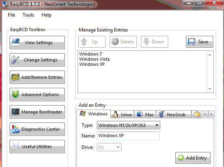This screenshot has width=224, height=167.
Task: Switch to the Mac tab
Action: pos(145,114)
